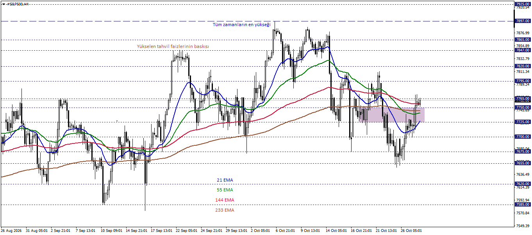Click the 21 Oct 13:01 time axis label

point(386,231)
